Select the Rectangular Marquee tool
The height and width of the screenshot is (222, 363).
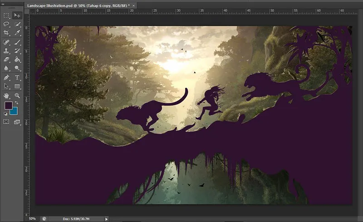coord(6,15)
